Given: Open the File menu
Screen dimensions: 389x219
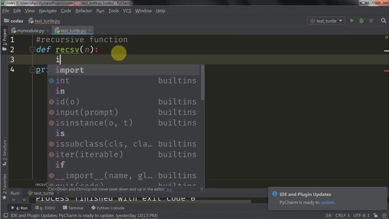Looking at the screenshot, I should click(x=5, y=11).
